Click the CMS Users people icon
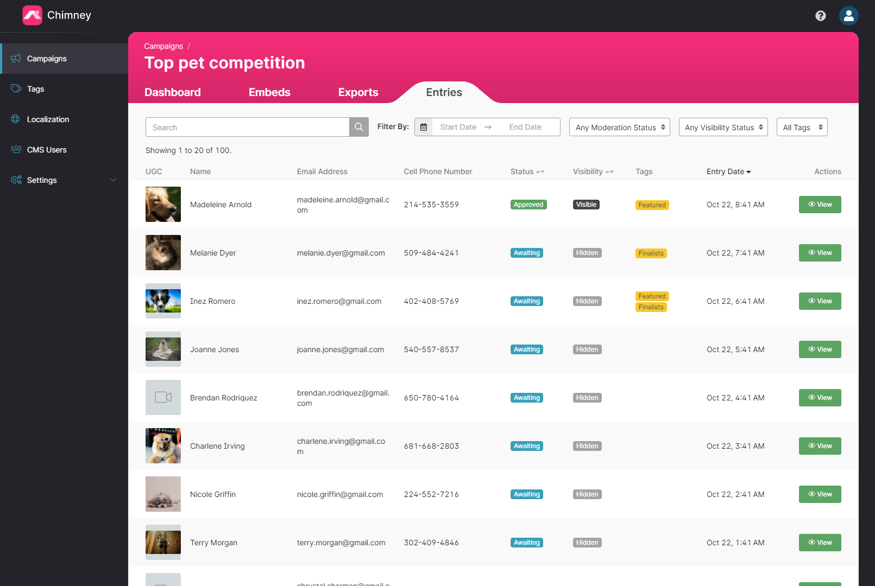The width and height of the screenshot is (875, 586). tap(16, 149)
